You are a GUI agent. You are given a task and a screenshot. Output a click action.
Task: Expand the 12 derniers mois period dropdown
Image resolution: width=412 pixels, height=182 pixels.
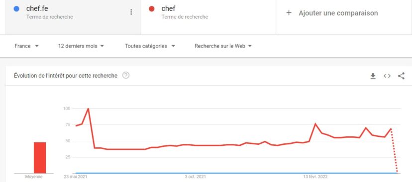click(81, 46)
